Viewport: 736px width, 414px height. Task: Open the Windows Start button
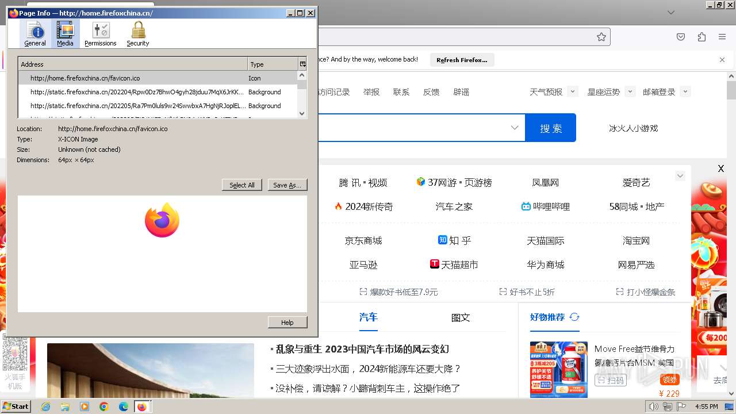click(x=16, y=406)
